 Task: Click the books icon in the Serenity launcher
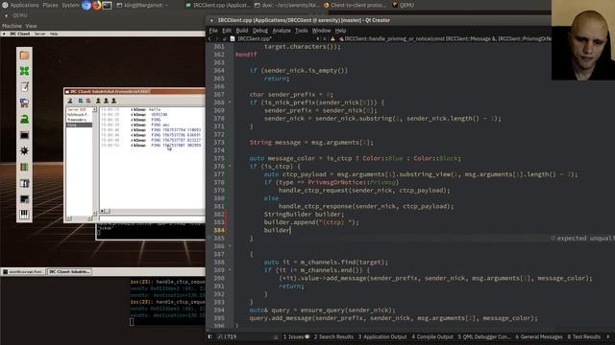tap(24, 167)
